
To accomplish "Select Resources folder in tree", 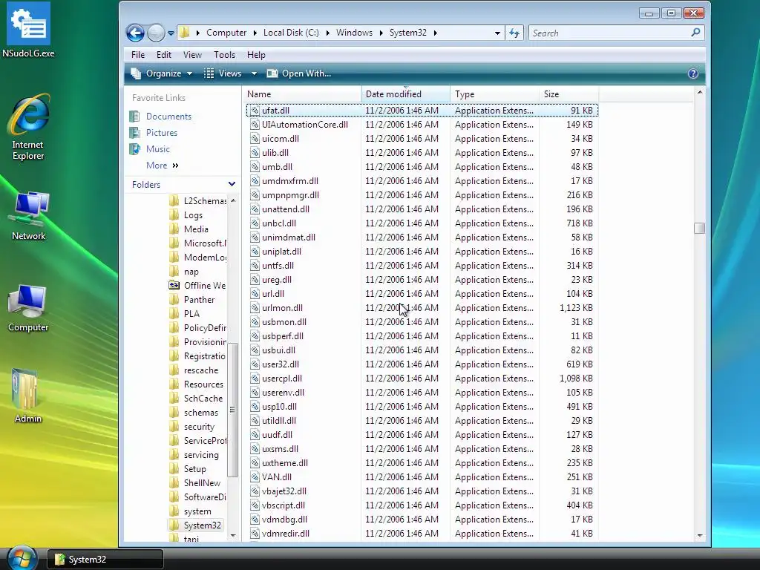I will tap(203, 384).
